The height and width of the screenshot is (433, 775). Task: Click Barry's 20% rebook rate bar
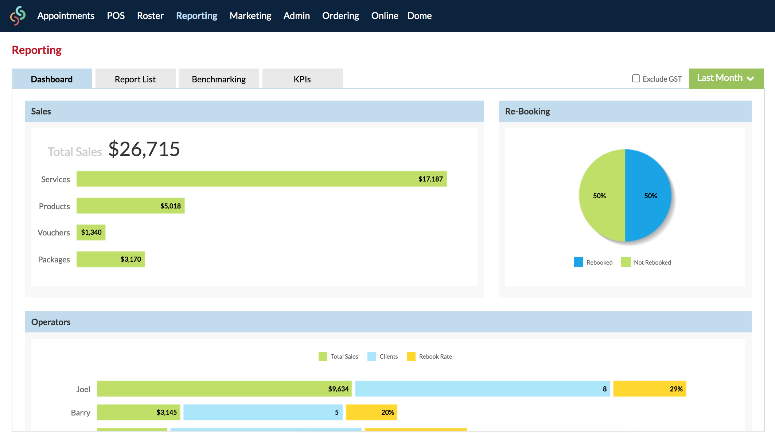371,412
